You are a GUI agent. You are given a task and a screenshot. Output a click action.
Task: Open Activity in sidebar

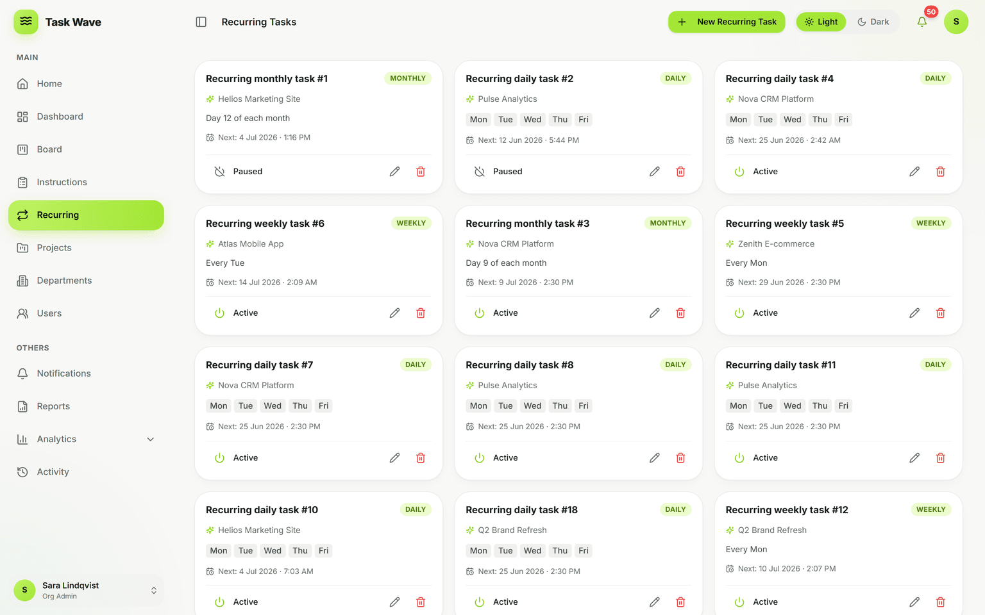click(x=86, y=471)
